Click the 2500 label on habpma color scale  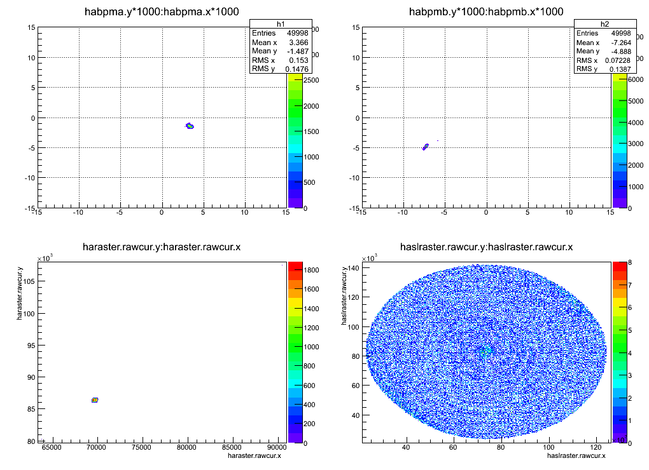(x=311, y=80)
